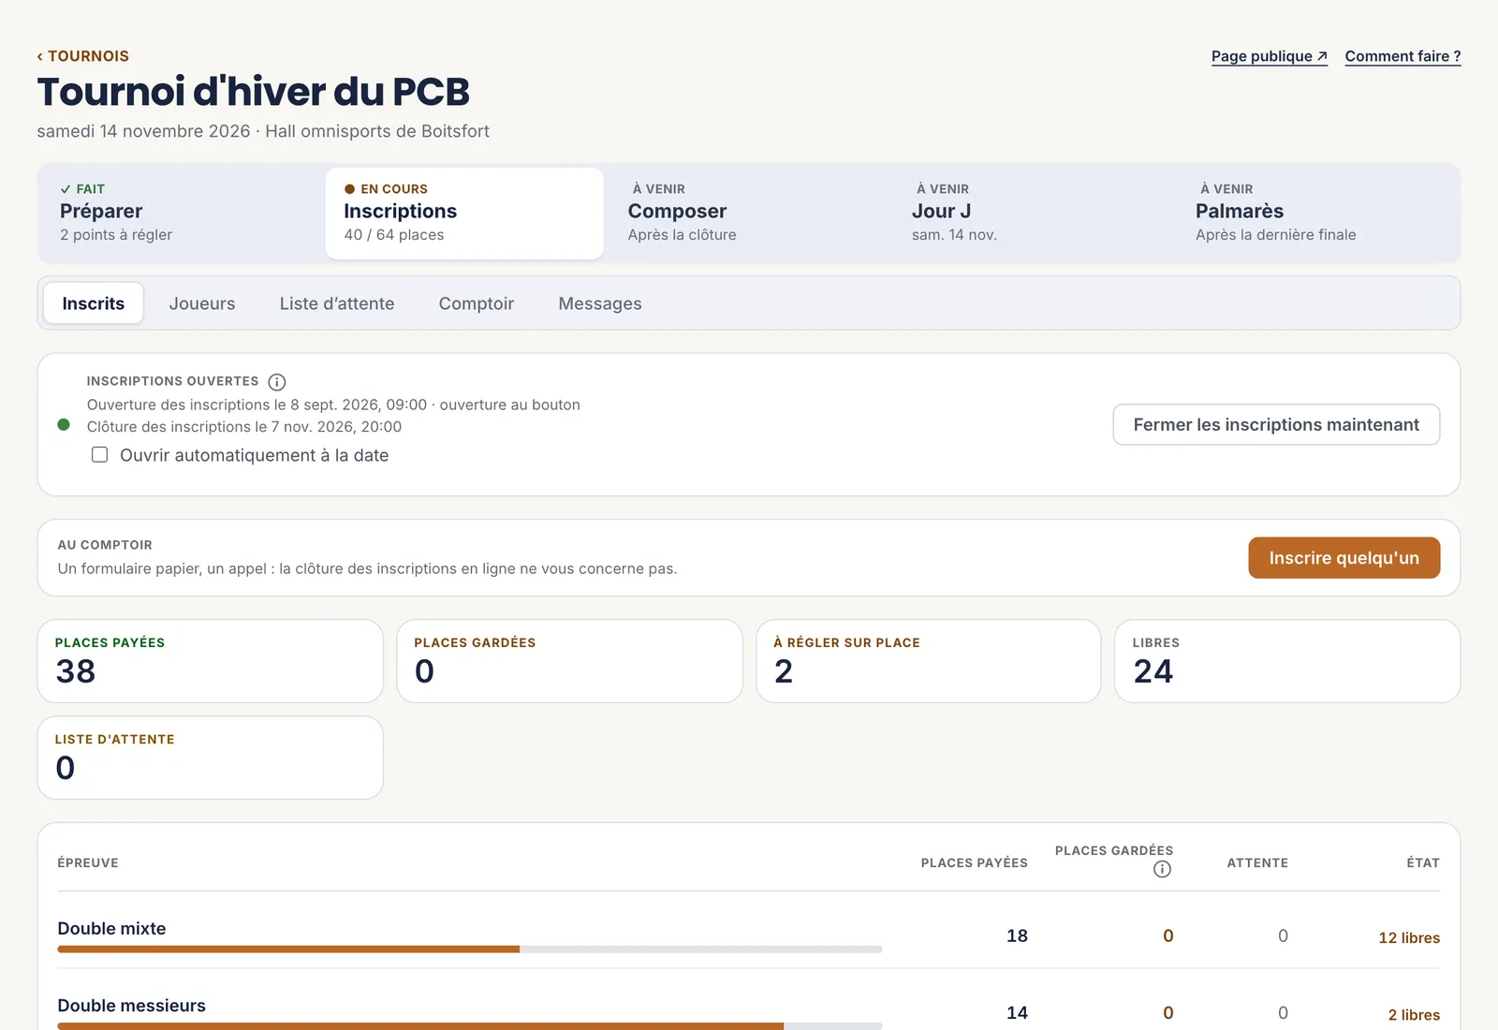Image resolution: width=1498 pixels, height=1030 pixels.
Task: Click the Épreuve column header
Action: point(88,863)
